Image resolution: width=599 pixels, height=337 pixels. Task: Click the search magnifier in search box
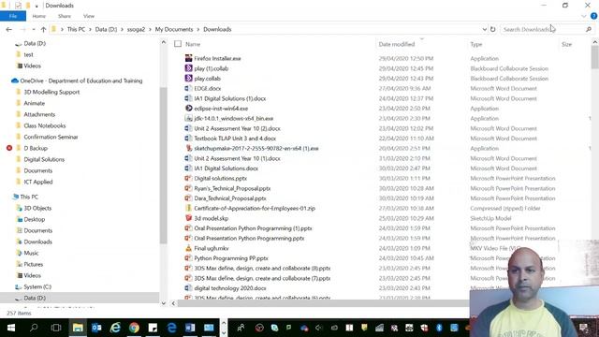pyautogui.click(x=589, y=29)
